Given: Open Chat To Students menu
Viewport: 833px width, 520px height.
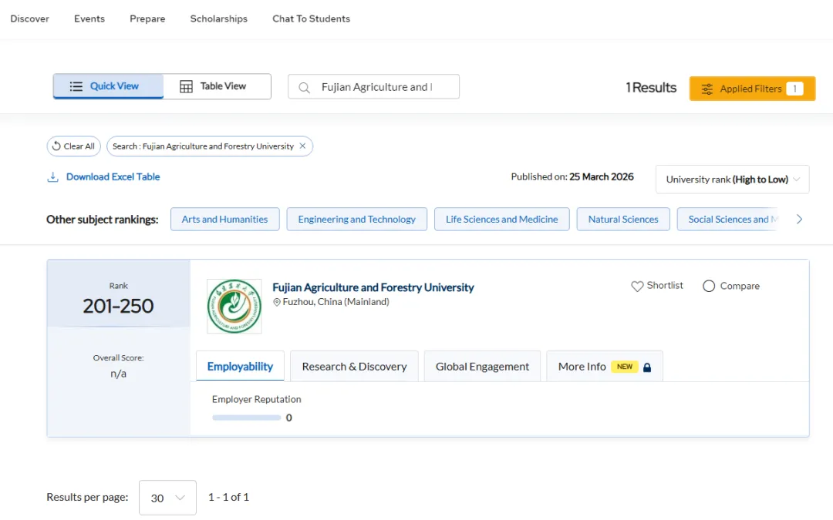Looking at the screenshot, I should tap(312, 18).
